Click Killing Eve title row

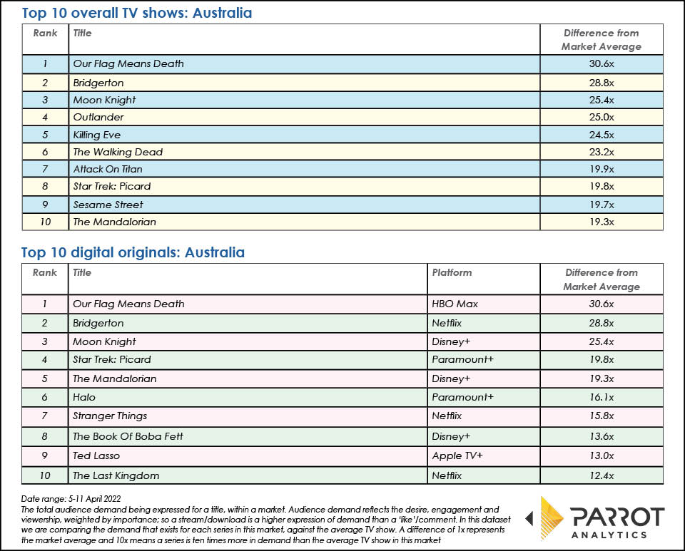(x=97, y=135)
